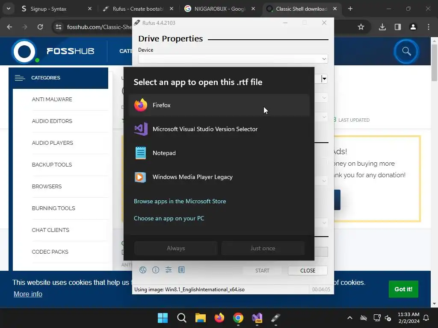Open the Chrome tab search chevron
438x328 pixels.
click(x=9, y=9)
